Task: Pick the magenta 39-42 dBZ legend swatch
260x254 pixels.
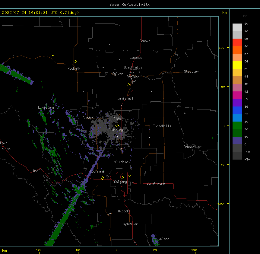Action: [237, 95]
